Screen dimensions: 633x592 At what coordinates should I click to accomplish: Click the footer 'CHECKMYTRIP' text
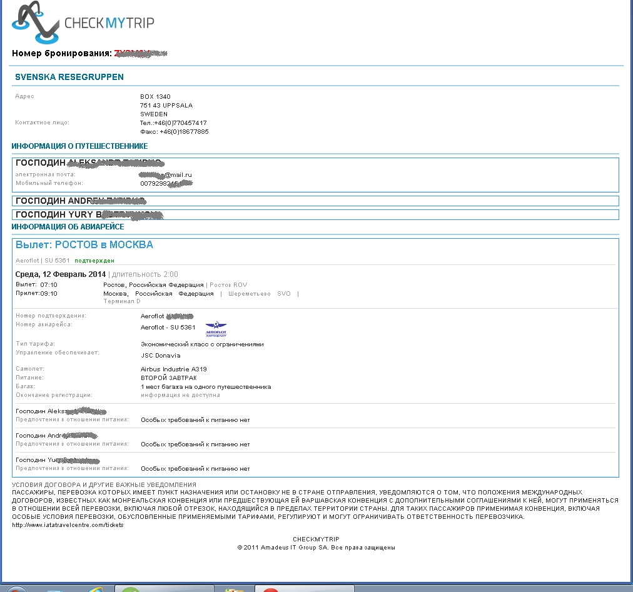[316, 539]
